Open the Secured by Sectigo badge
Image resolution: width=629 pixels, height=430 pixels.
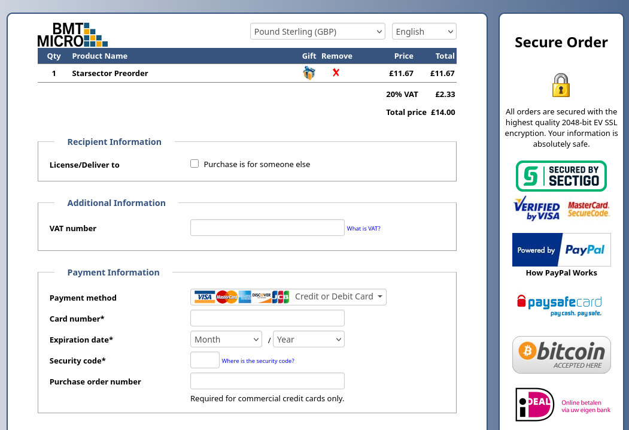pos(561,176)
